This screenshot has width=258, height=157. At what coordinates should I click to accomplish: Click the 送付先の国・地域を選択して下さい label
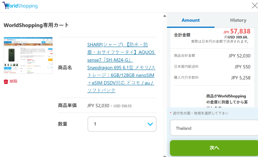200,113
